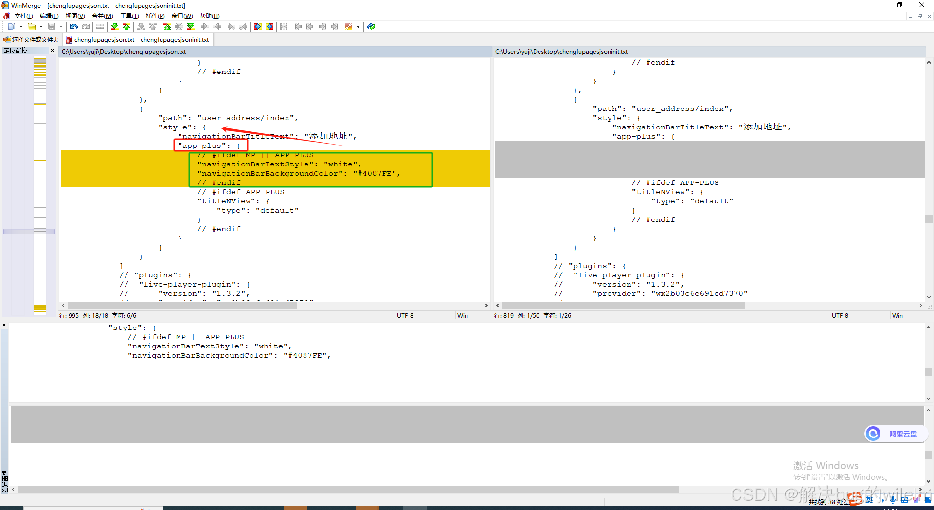
Task: Click the toolbar icon right of Redo
Action: [100, 27]
